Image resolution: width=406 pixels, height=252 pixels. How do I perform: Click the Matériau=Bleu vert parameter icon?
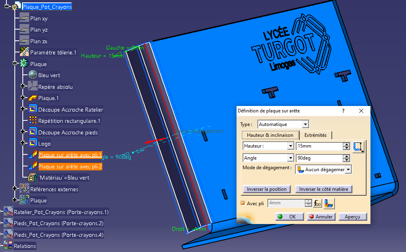(x=33, y=177)
